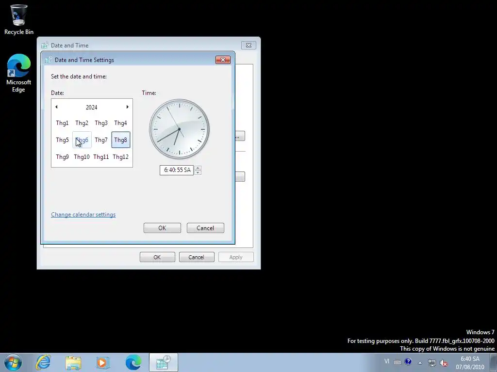Screen dimensions: 497x372
Task: Click Cancel in Date and Time Settings
Action: 205,228
